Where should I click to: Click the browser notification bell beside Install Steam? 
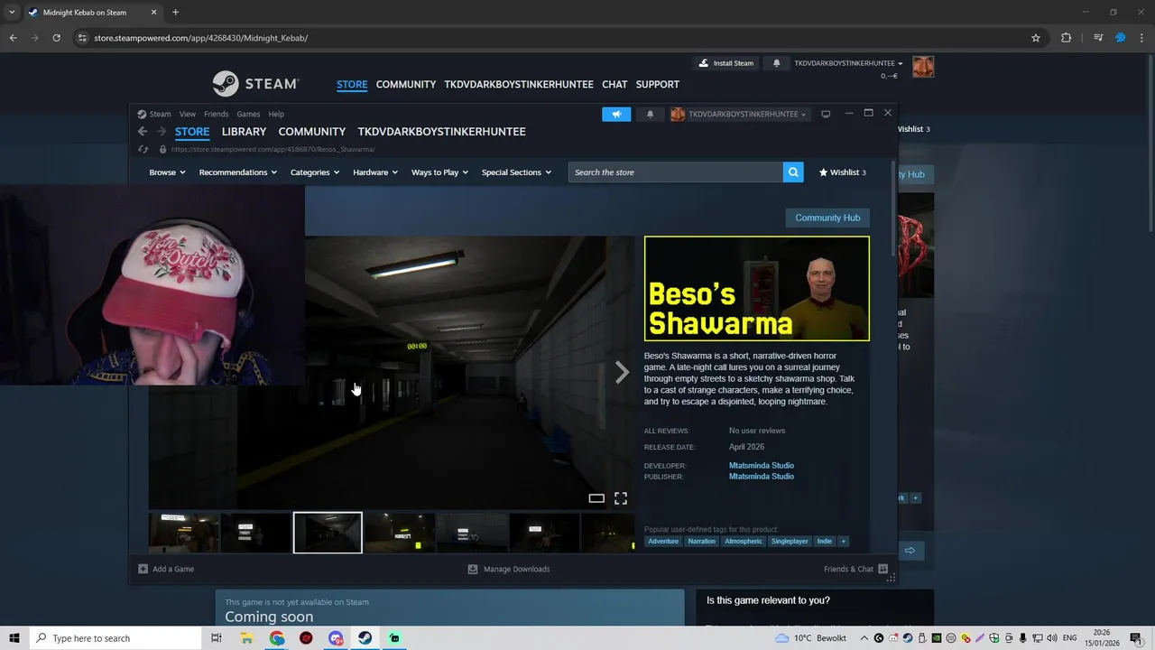tap(777, 63)
